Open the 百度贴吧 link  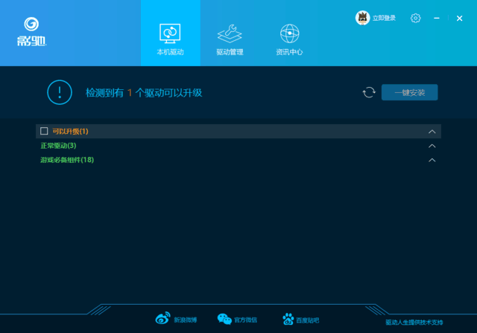pyautogui.click(x=308, y=320)
